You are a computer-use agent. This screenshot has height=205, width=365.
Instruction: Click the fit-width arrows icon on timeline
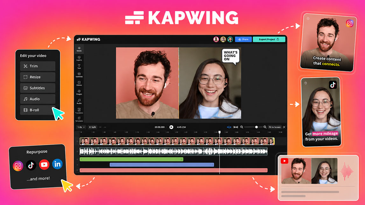tap(235, 127)
